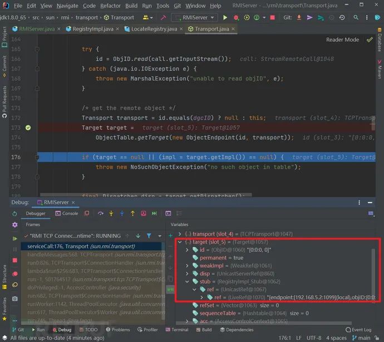The width and height of the screenshot is (384, 342).
Task: Expand disp UnicastServerRef node
Action: [187, 273]
